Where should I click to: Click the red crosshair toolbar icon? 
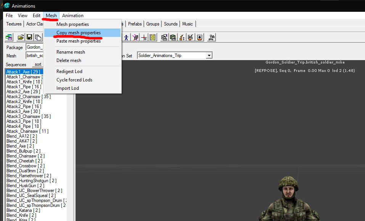point(144,37)
